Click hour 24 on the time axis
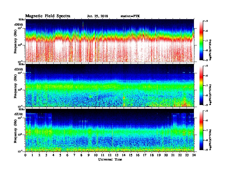This screenshot has width=231, height=178. (194, 155)
